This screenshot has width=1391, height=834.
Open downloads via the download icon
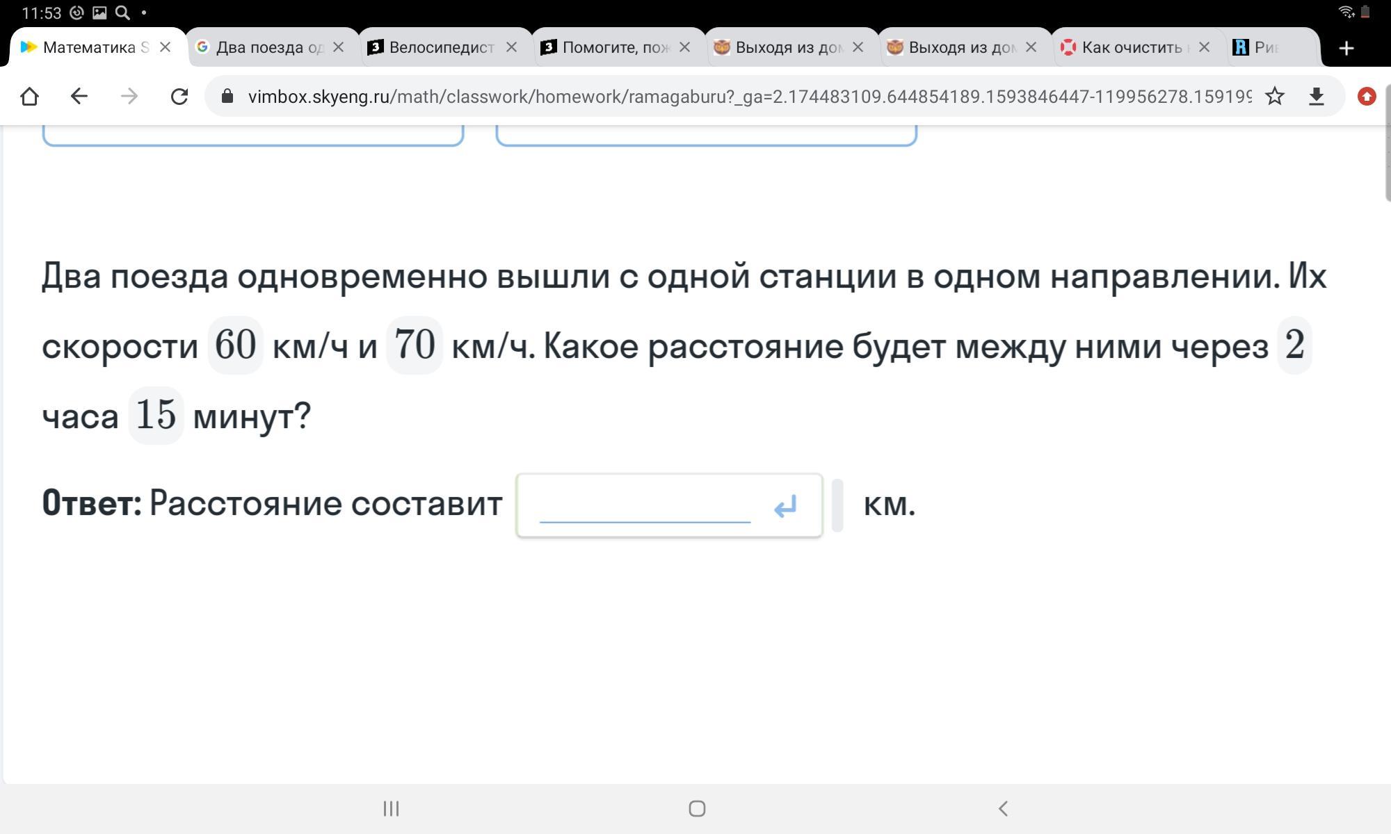1316,96
